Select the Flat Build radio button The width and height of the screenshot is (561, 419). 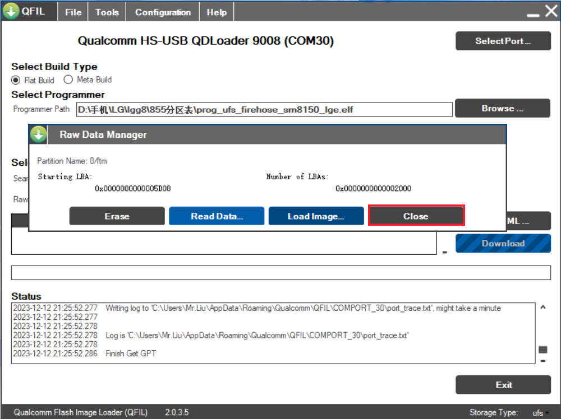(16, 80)
